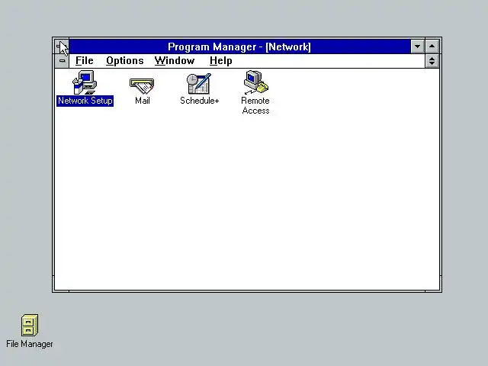This screenshot has width=488, height=366.
Task: Restore the Network group window
Action: pos(432,61)
